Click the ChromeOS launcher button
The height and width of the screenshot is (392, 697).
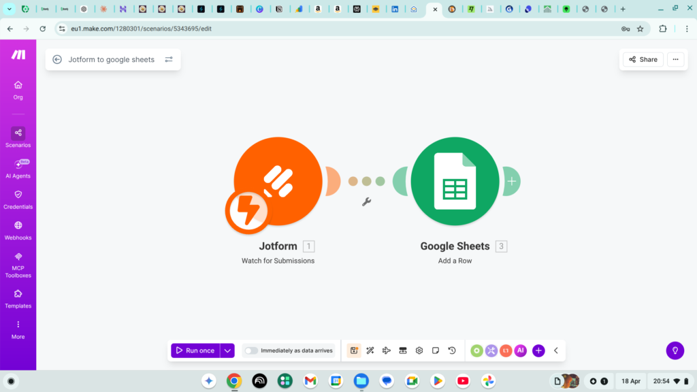11,381
